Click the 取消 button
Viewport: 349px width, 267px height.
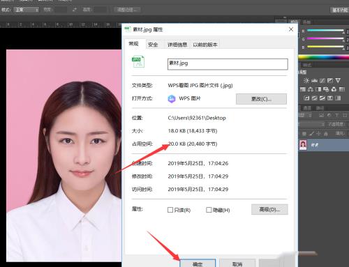(237, 264)
